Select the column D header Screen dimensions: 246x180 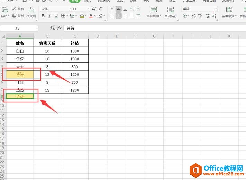(98, 36)
